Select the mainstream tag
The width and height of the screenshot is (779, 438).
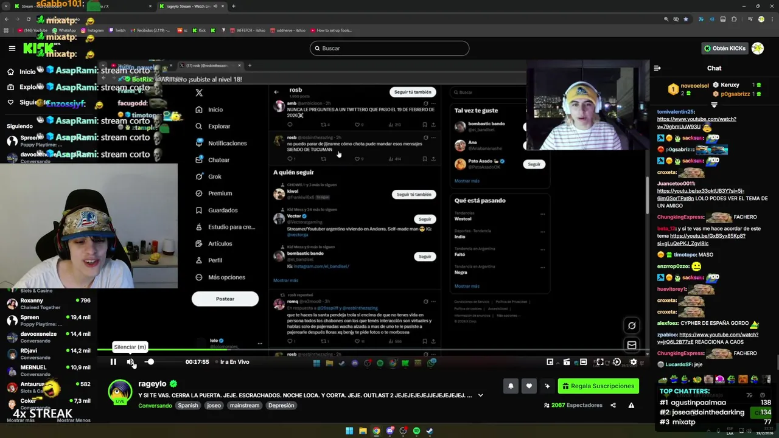[x=245, y=406]
